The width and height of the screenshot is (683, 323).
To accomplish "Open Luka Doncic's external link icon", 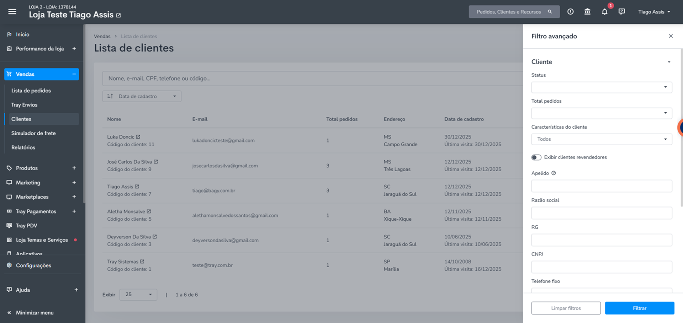I will (x=138, y=137).
